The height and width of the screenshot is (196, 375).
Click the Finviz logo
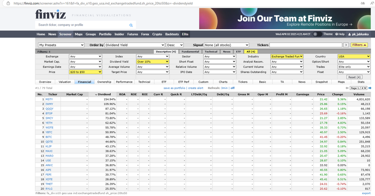coord(51,14)
